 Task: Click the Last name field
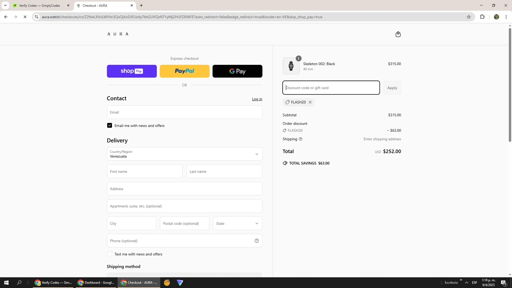[224, 172]
